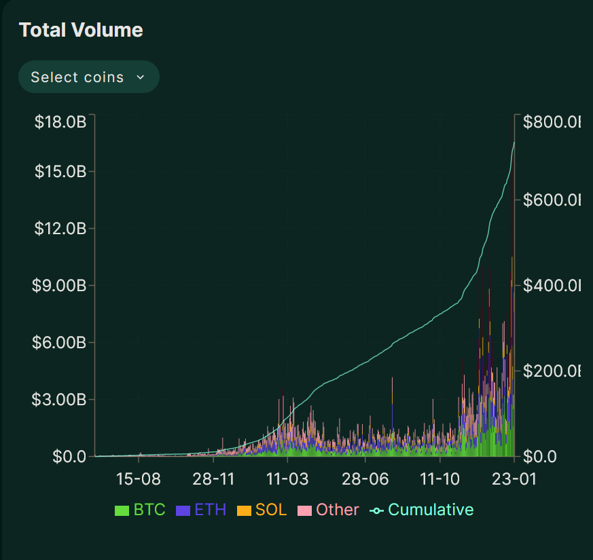Click the Cumulative line marker icon
The image size is (593, 560).
click(376, 511)
